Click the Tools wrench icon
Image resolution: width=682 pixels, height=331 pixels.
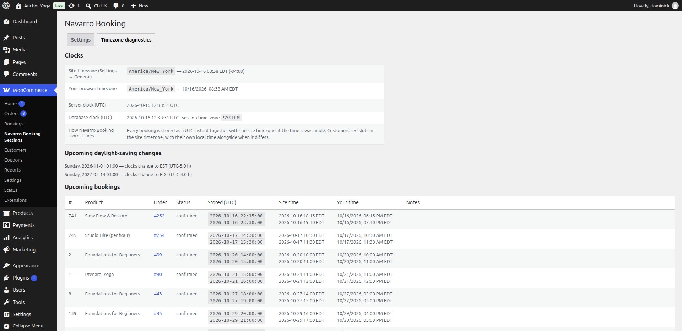6,302
